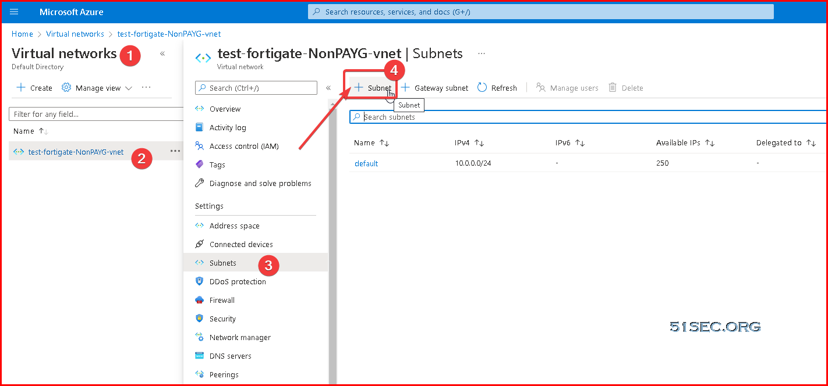Click the plus icon for Gateway subnet
The image size is (828, 386).
pyautogui.click(x=406, y=88)
